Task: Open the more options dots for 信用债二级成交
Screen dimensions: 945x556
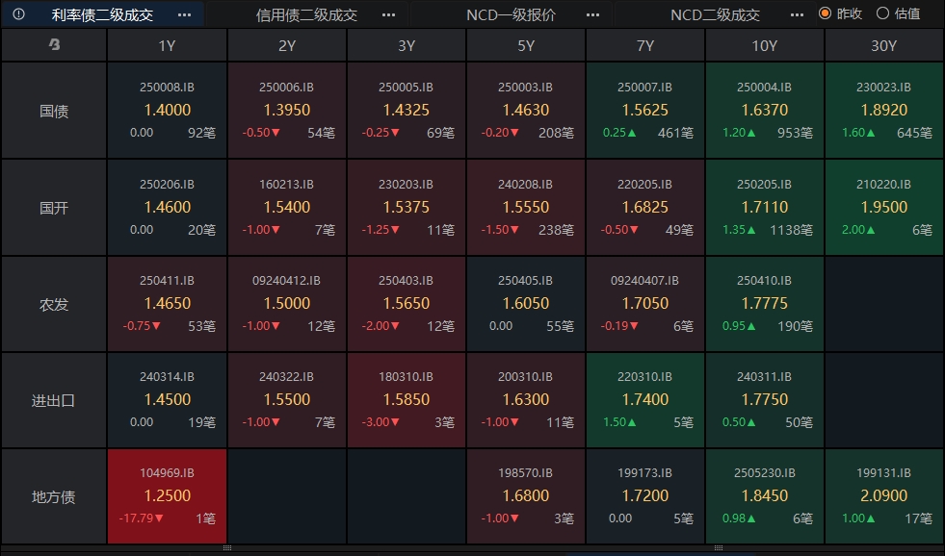Action: (389, 15)
